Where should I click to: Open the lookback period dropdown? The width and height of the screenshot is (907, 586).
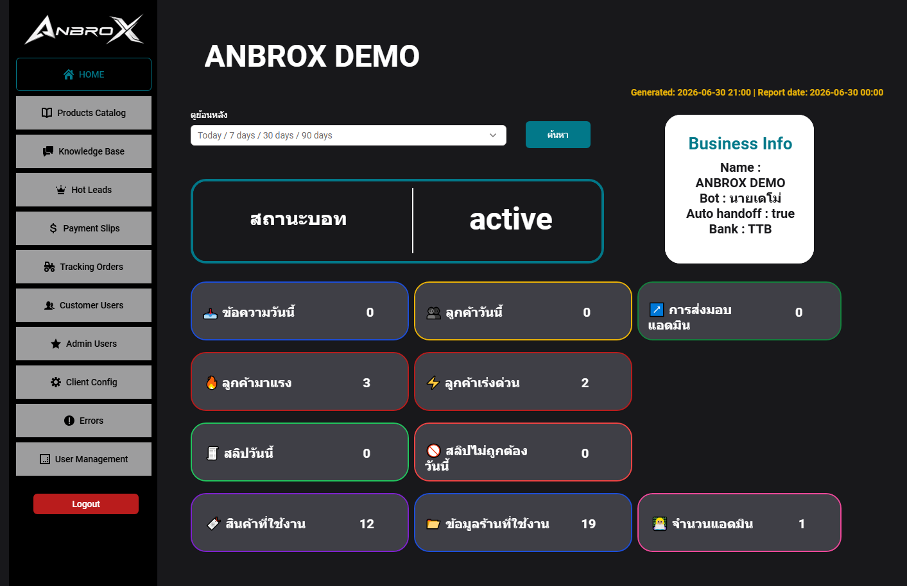349,135
